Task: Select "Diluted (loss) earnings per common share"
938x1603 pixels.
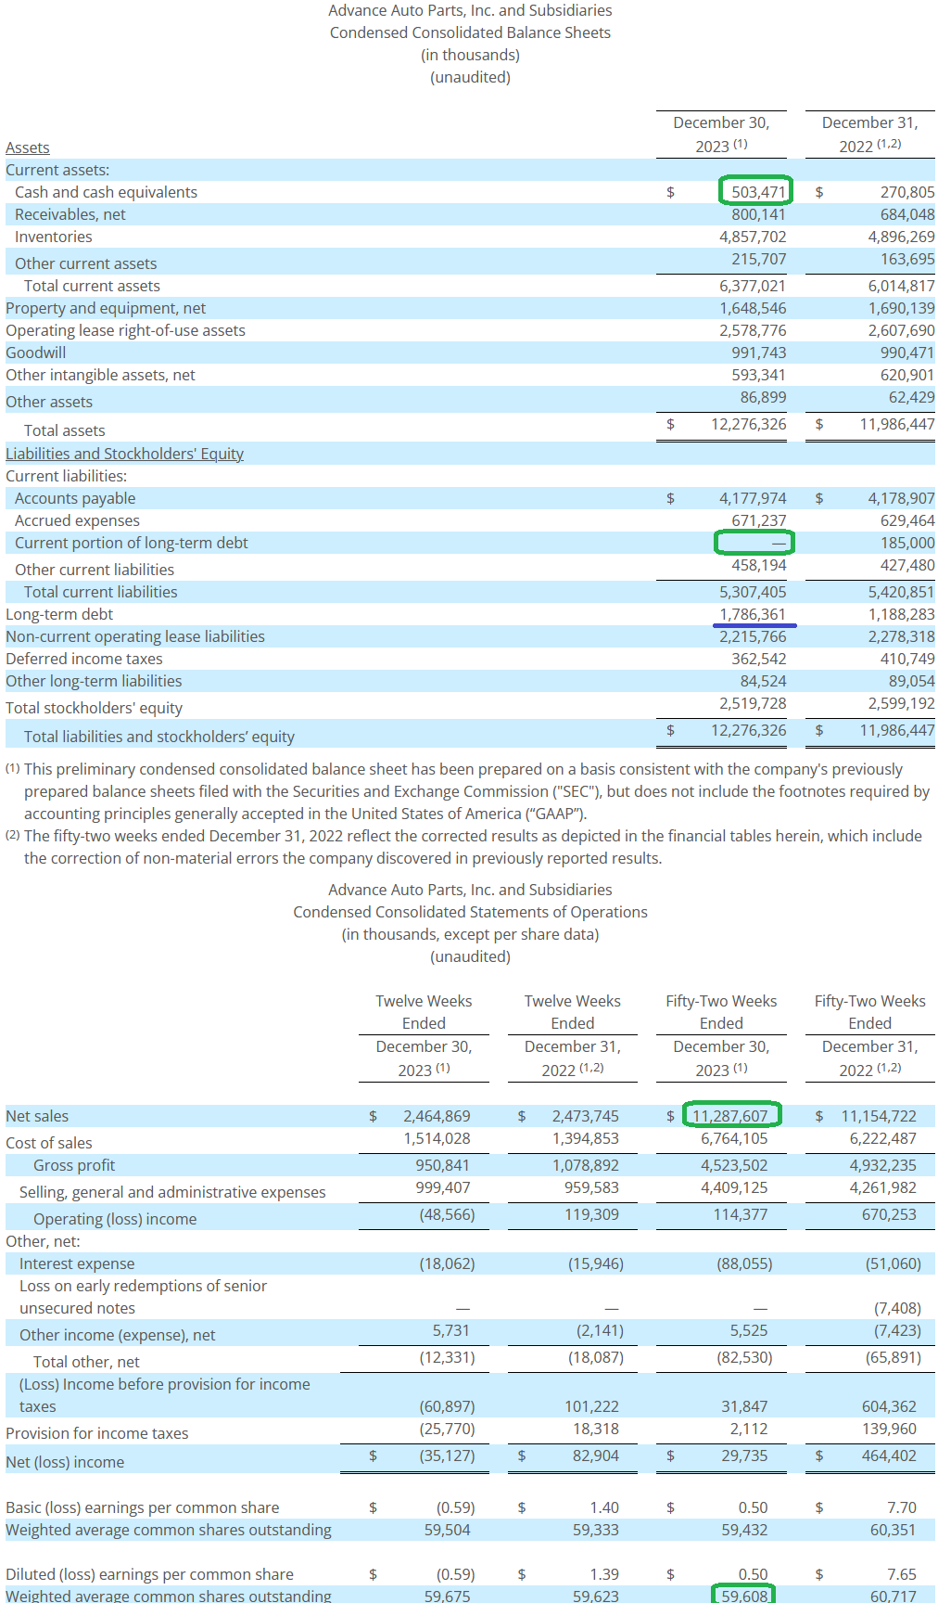Action: click(149, 1574)
